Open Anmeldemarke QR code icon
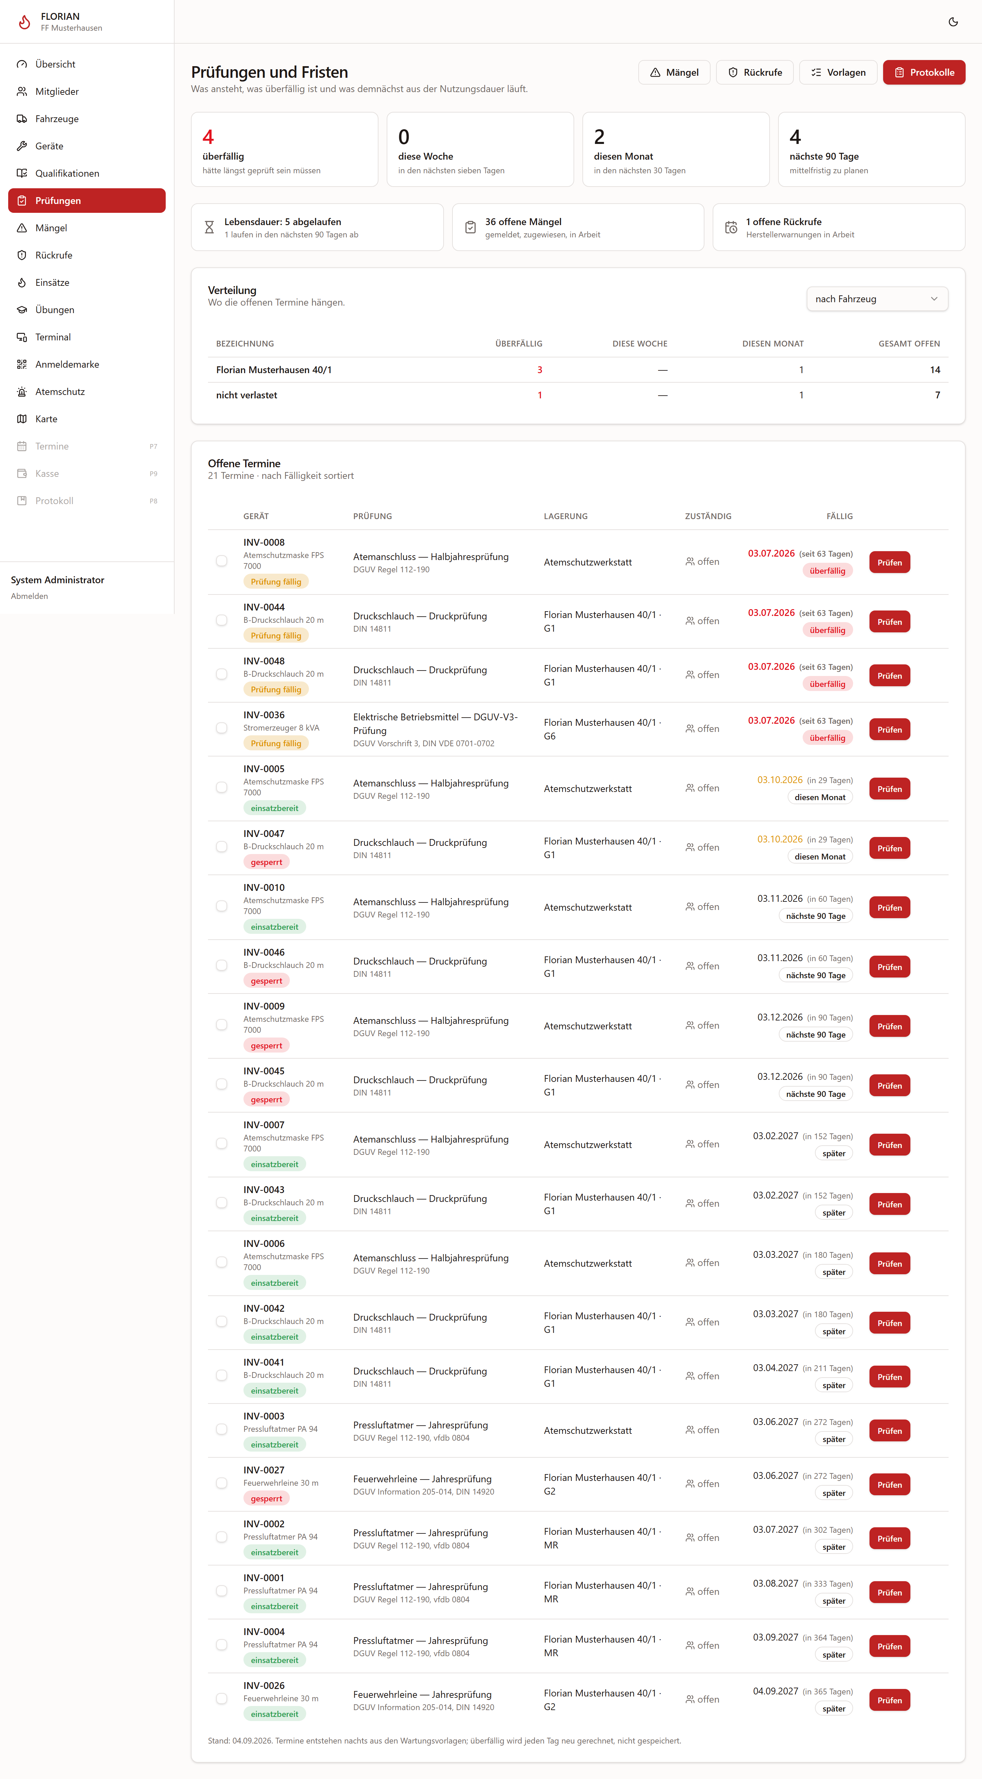Screen dimensions: 982x1779 click(22, 364)
